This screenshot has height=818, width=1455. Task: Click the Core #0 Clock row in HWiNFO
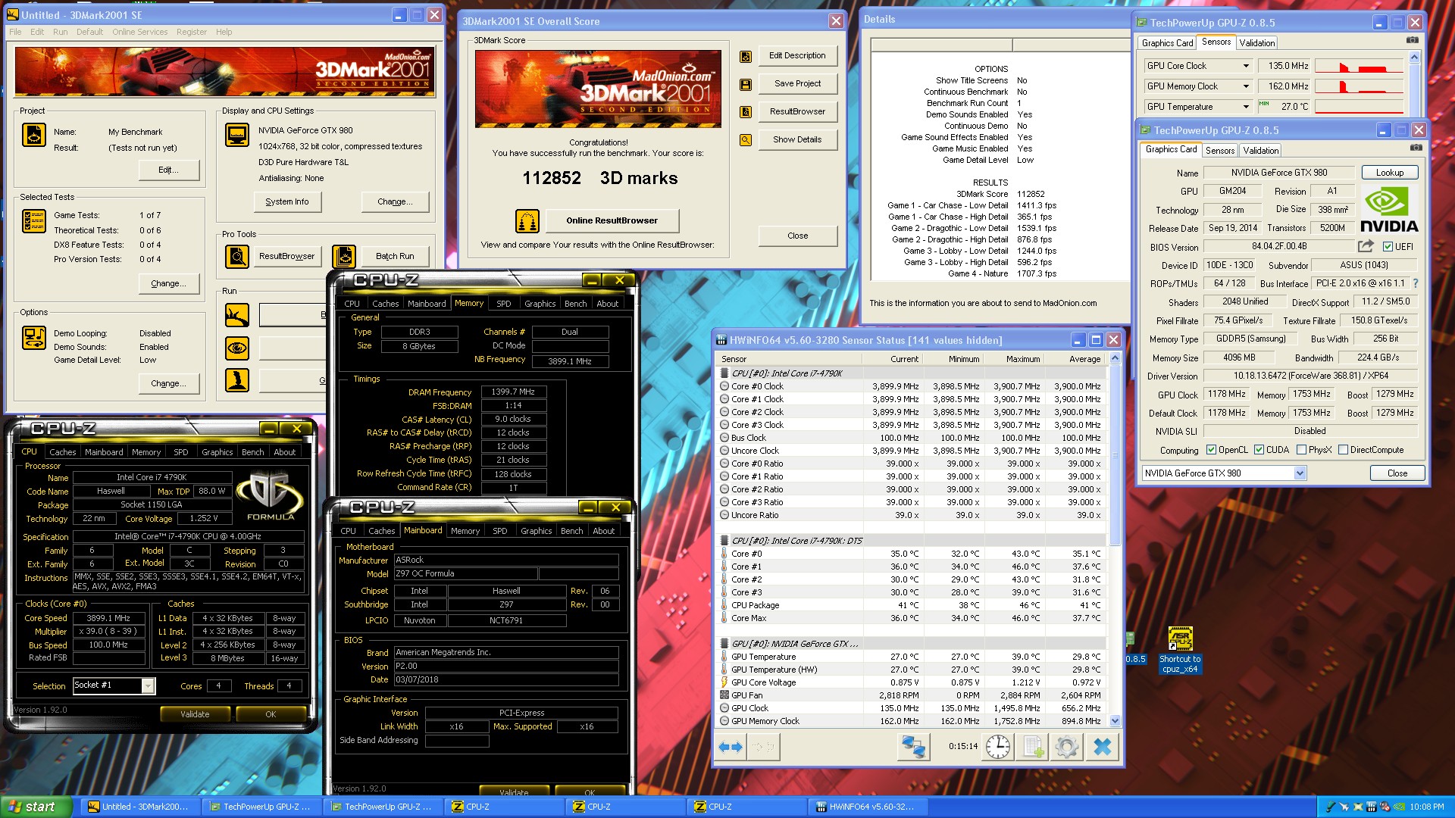pyautogui.click(x=912, y=386)
